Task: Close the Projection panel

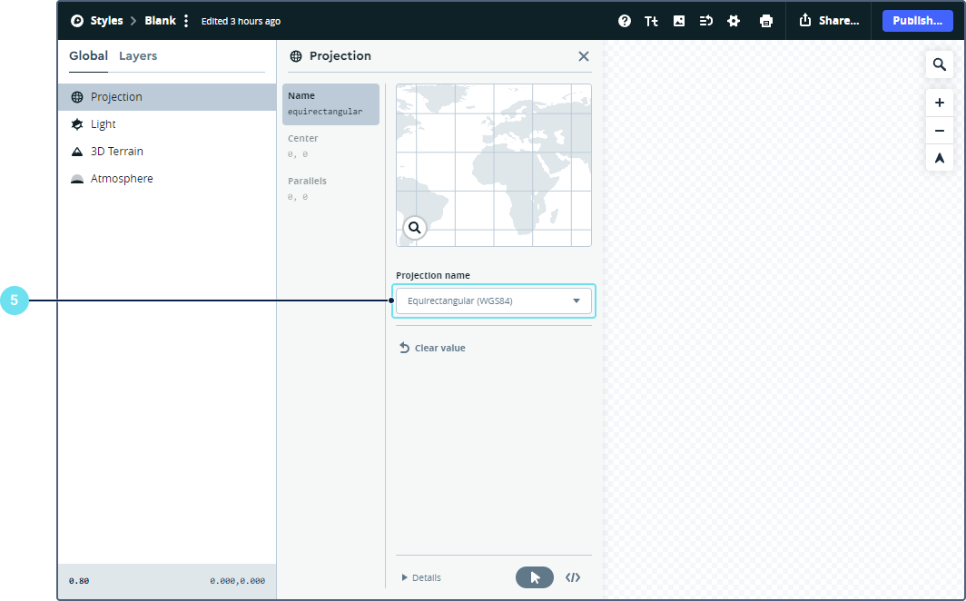Action: pos(584,56)
